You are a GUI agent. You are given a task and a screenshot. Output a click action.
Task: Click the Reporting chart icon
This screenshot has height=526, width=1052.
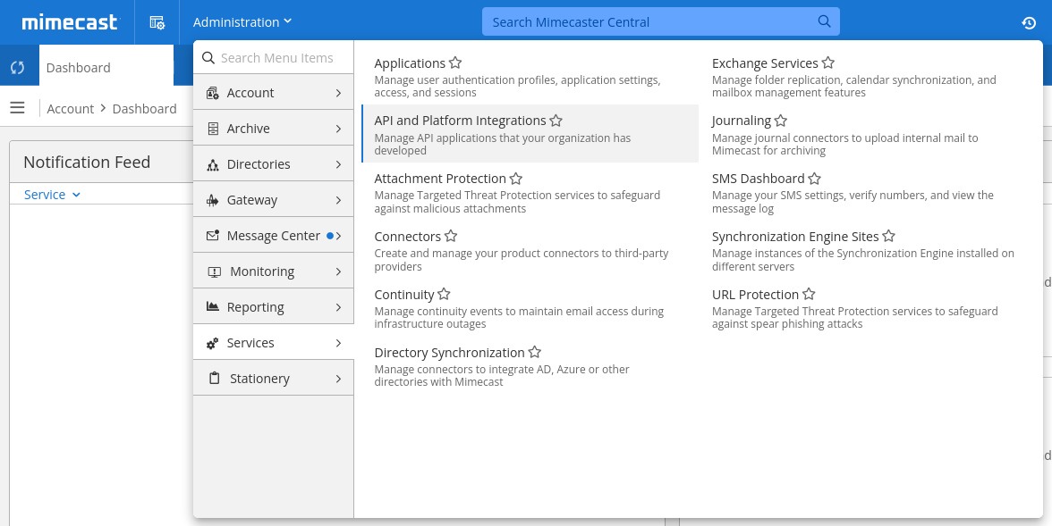(213, 307)
